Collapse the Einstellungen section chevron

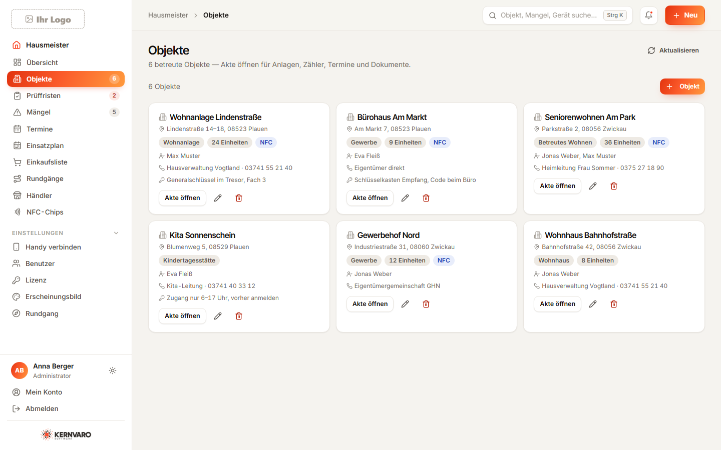(116, 233)
